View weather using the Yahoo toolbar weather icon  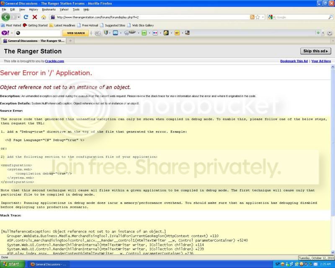(126, 33)
